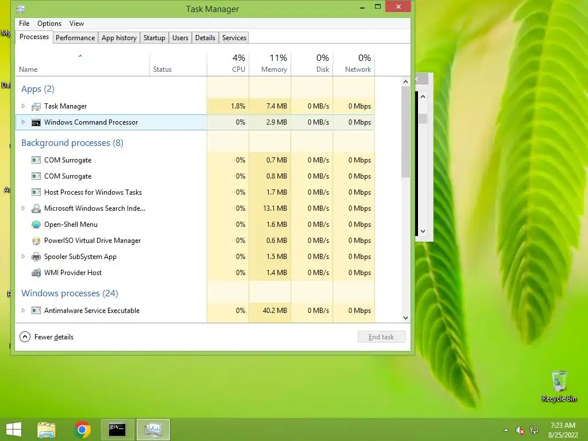Image resolution: width=588 pixels, height=441 pixels.
Task: Sort by the CPU column header
Action: point(228,64)
